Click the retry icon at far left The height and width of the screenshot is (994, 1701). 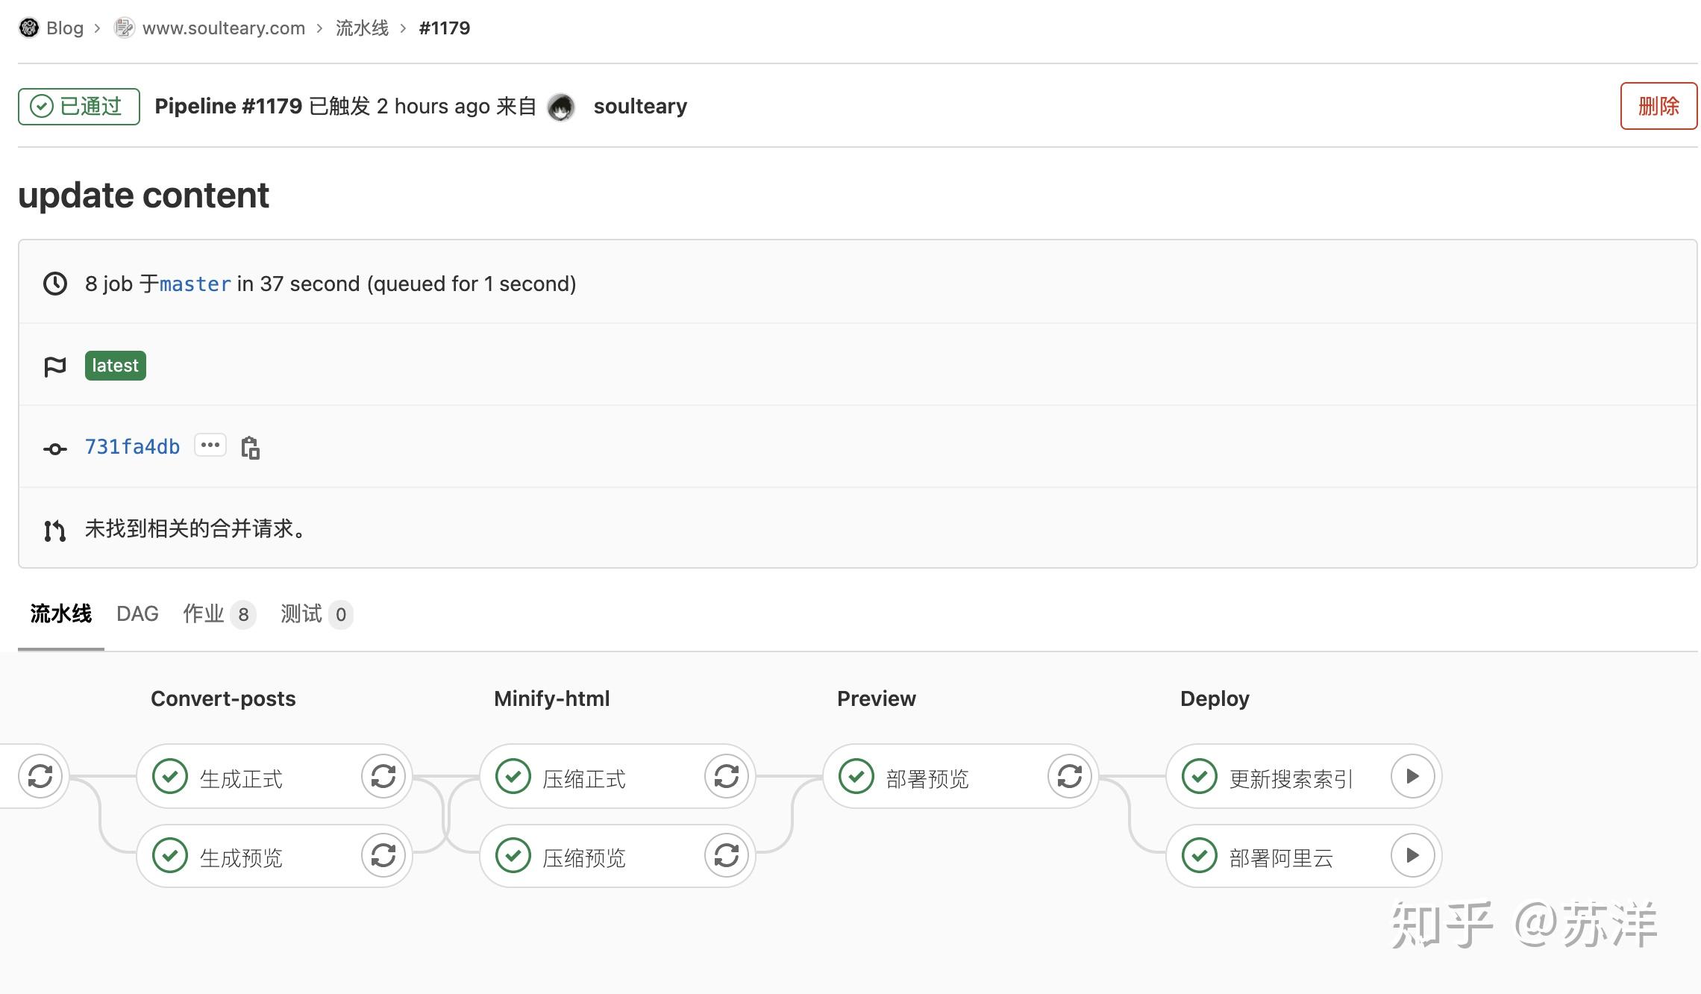coord(40,776)
